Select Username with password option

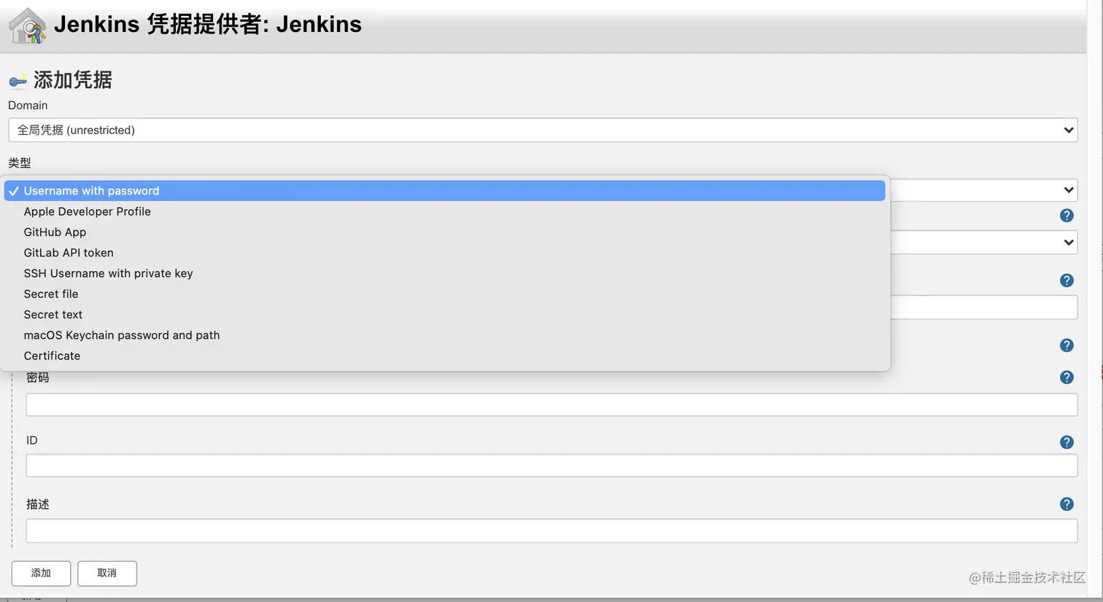pyautogui.click(x=91, y=191)
